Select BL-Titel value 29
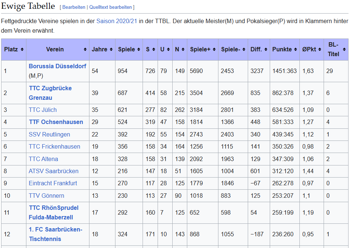This screenshot has width=350, height=248. click(329, 71)
